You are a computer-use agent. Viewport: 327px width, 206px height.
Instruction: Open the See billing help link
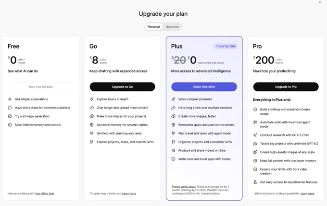pos(45,194)
